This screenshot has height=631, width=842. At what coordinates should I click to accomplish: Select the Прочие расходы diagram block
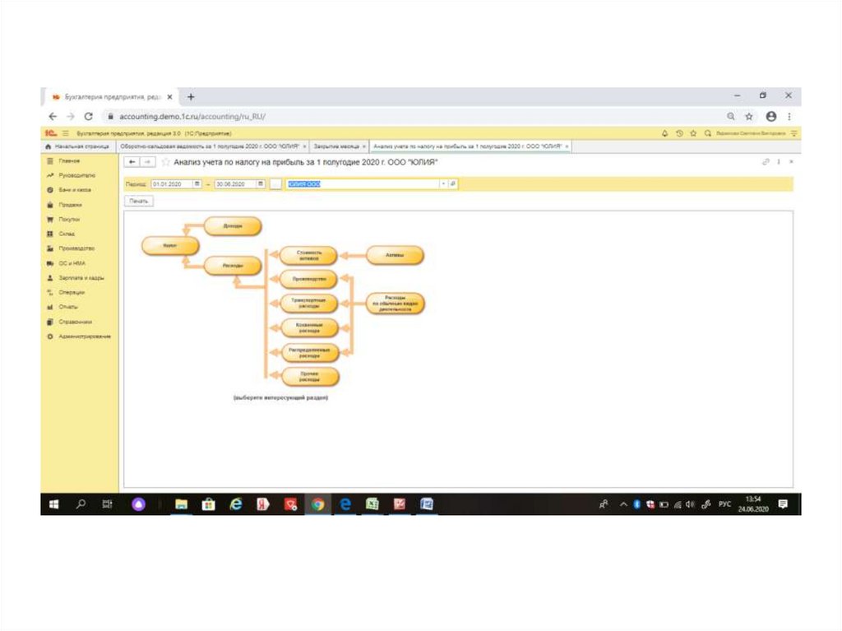(309, 377)
